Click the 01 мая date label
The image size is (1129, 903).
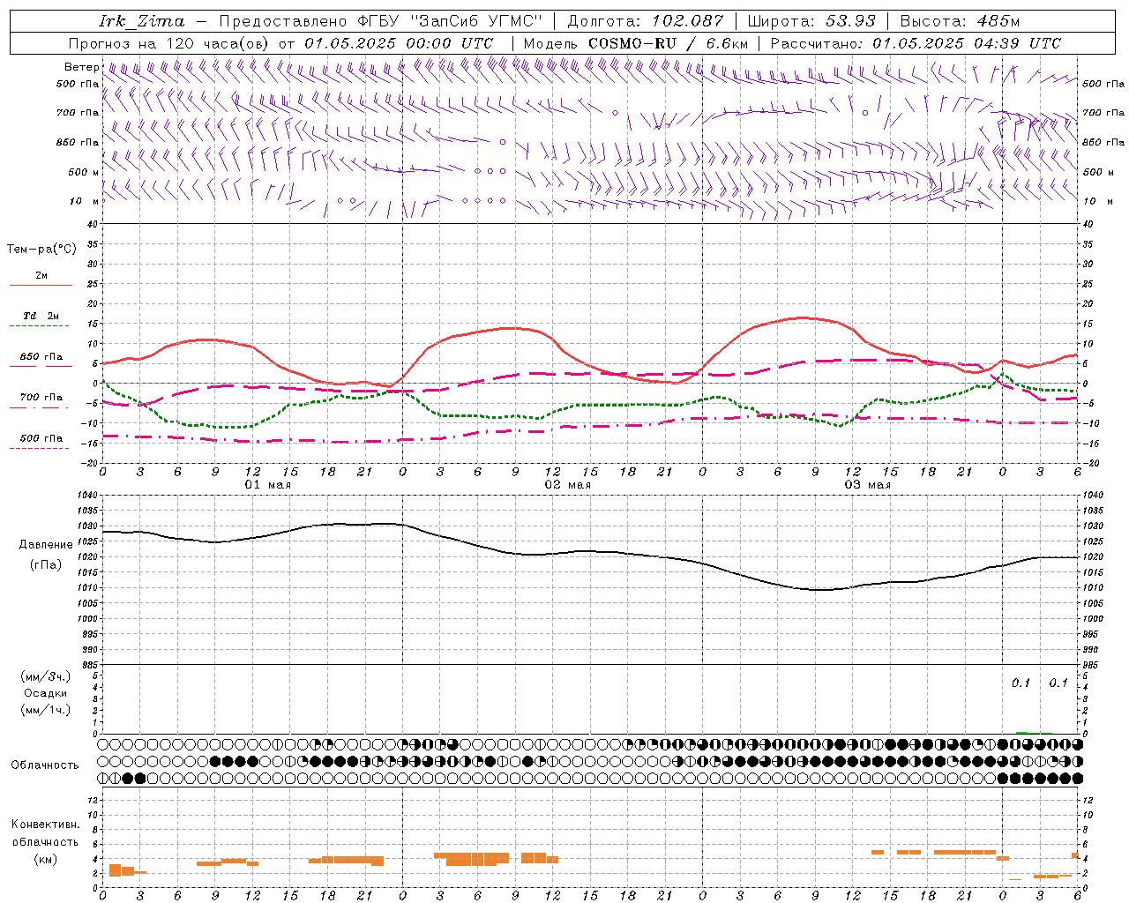pyautogui.click(x=267, y=485)
